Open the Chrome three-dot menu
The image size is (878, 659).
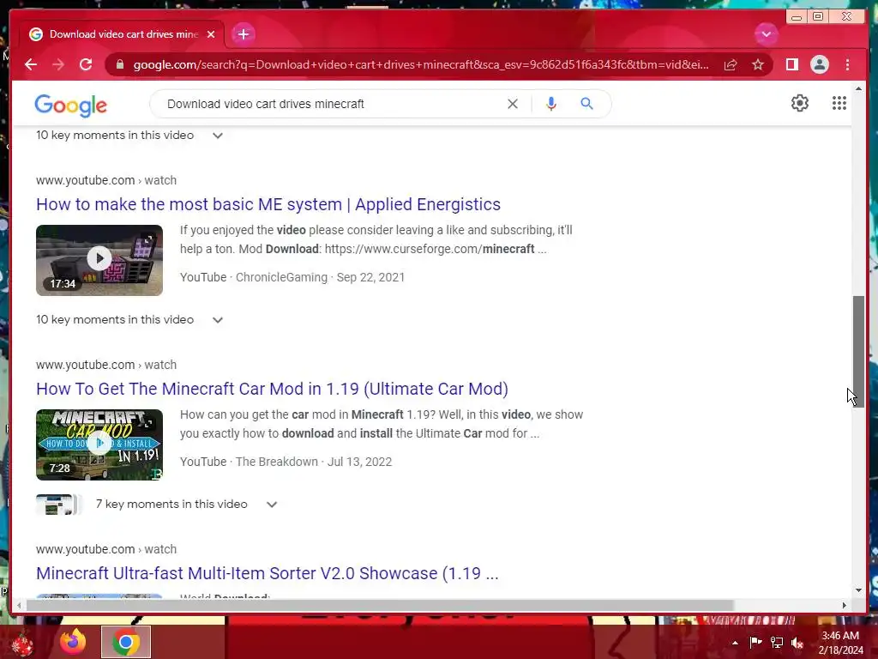[847, 65]
